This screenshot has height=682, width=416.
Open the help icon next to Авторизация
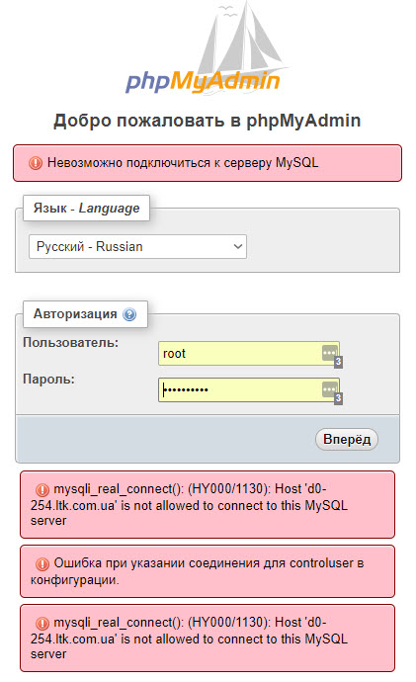[x=129, y=314]
